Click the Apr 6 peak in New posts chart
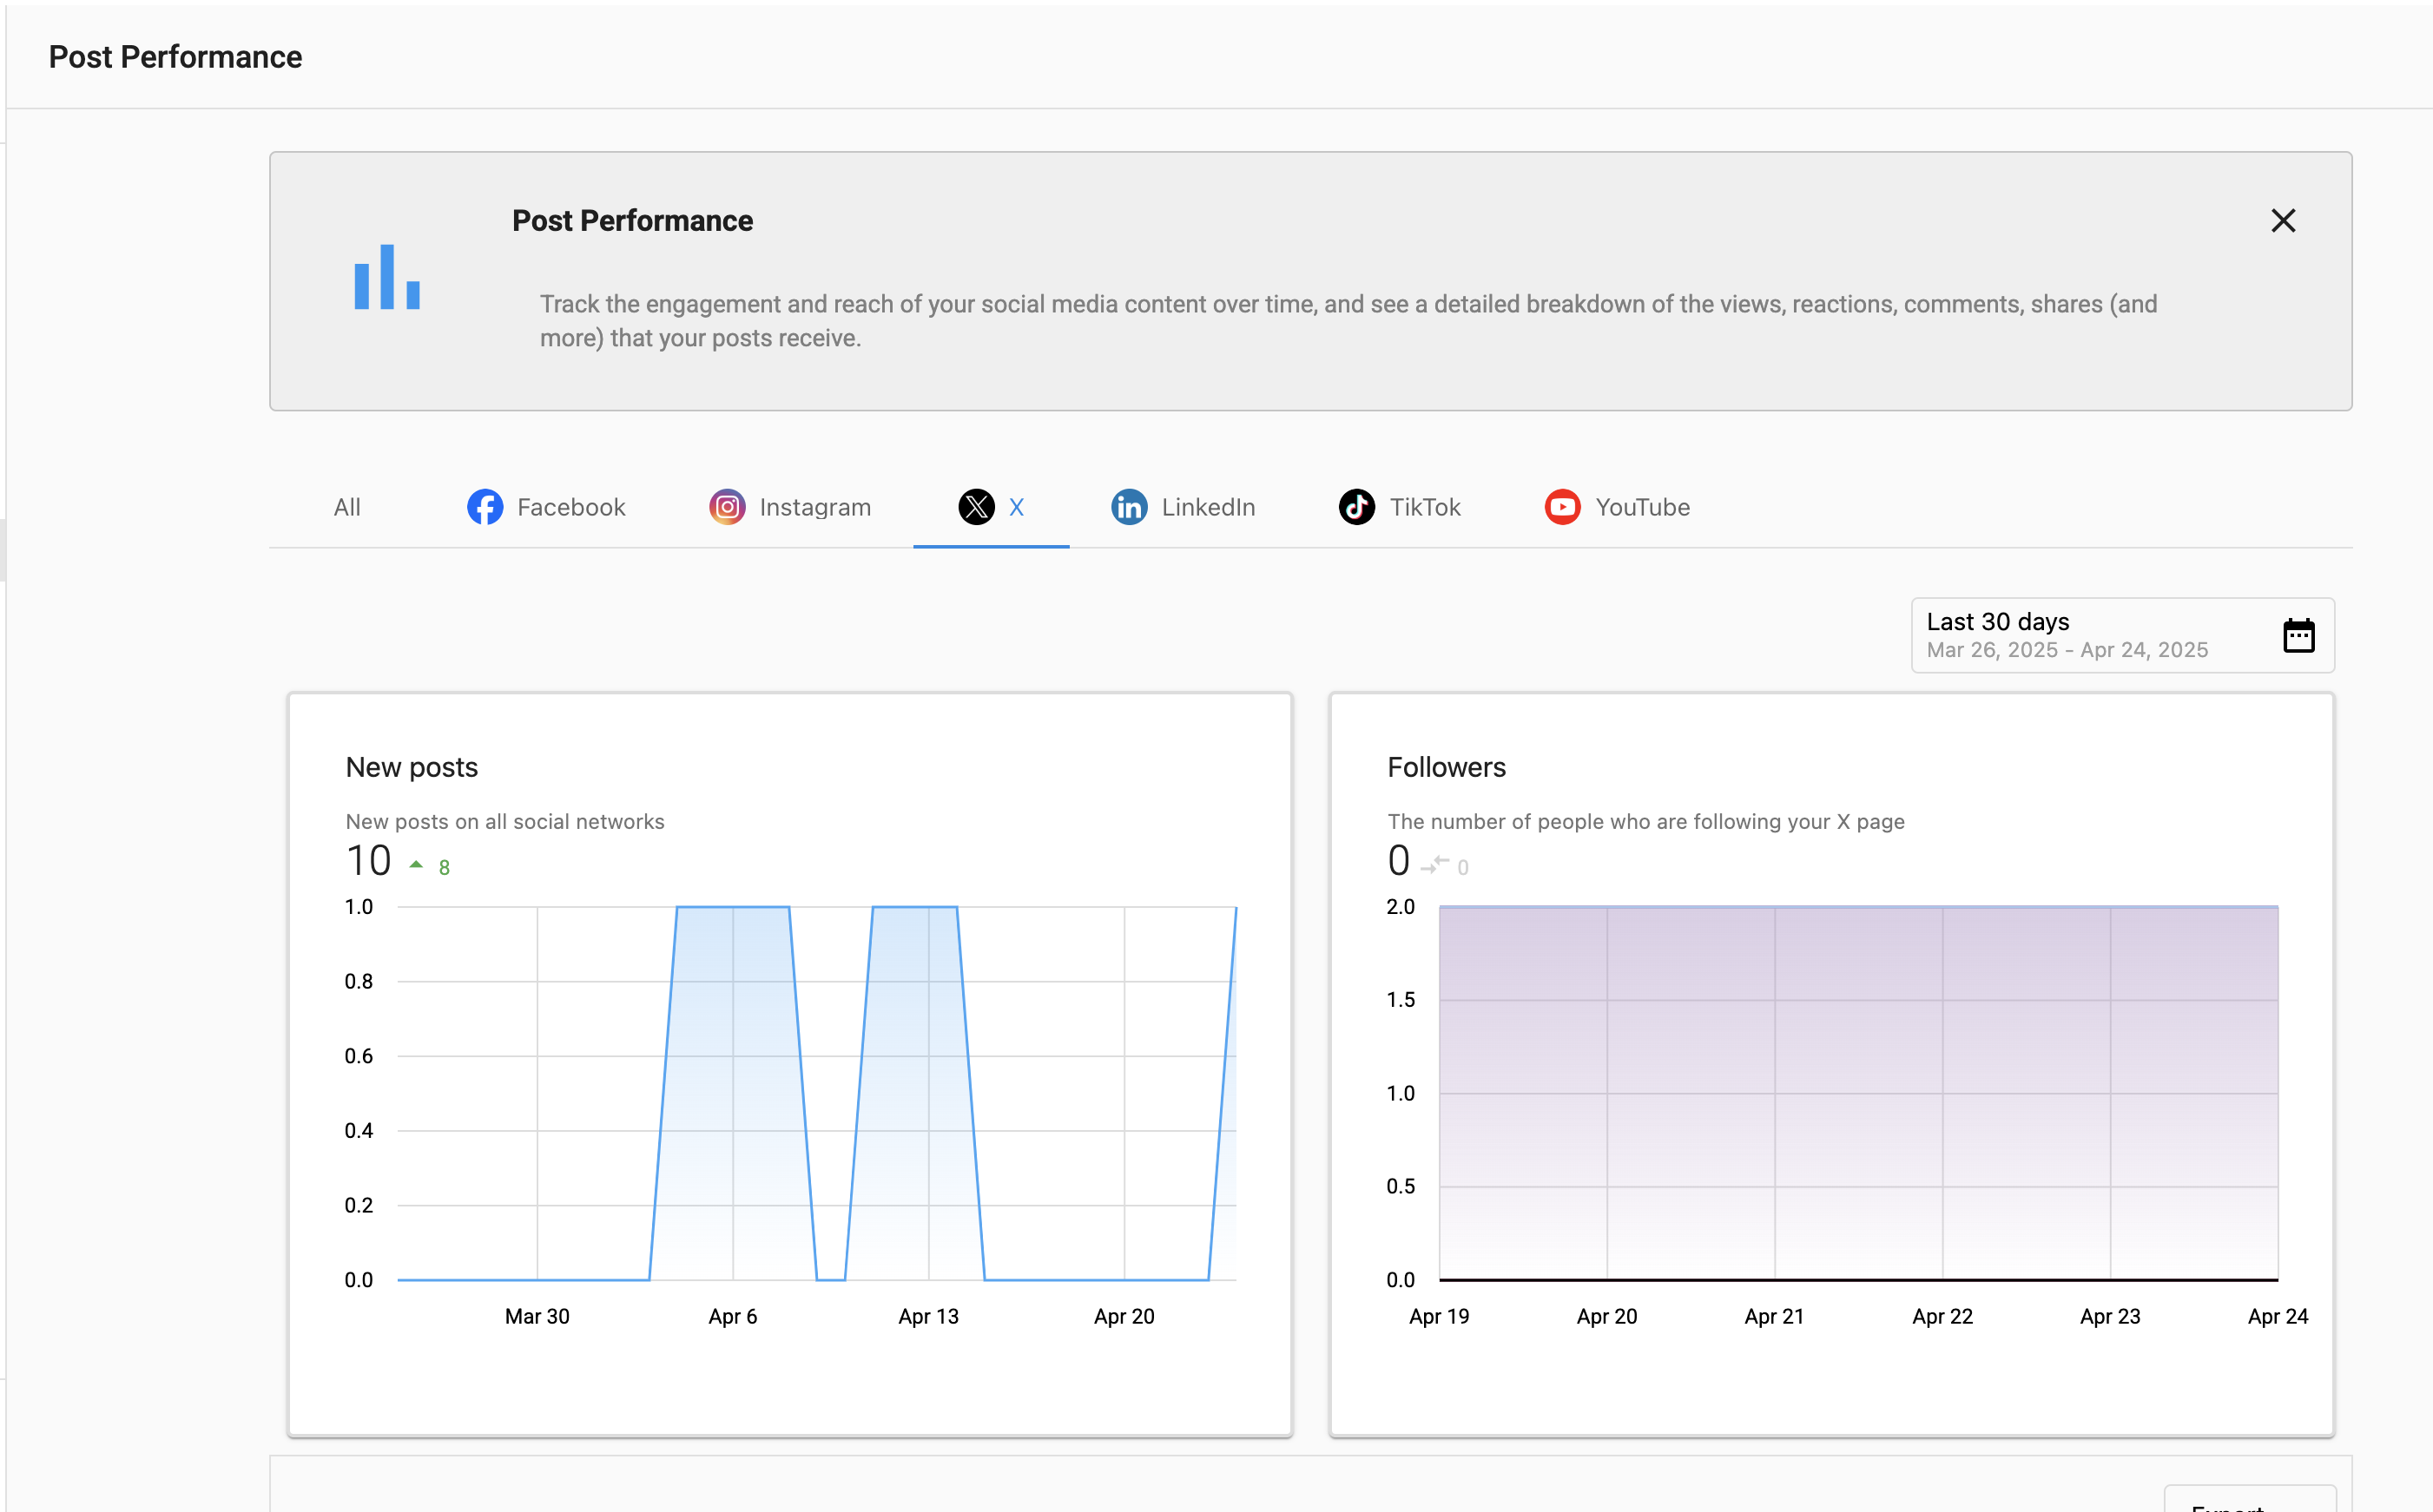2433x1512 pixels. [734, 908]
